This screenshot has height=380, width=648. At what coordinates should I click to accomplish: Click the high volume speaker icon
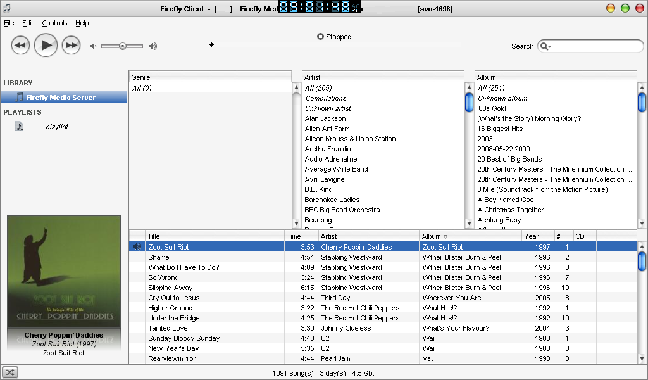click(153, 46)
